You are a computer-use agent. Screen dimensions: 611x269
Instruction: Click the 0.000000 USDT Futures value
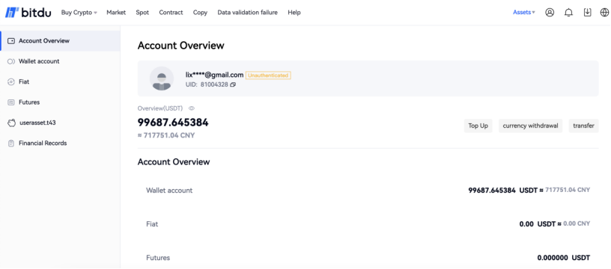pyautogui.click(x=564, y=258)
